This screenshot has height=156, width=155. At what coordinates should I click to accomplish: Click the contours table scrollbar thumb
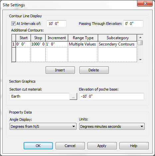140,43
